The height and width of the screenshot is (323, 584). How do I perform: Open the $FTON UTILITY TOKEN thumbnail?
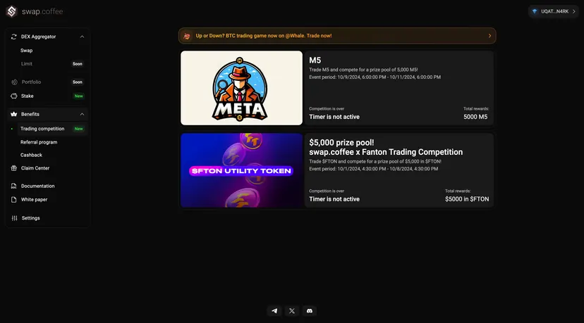coord(241,170)
